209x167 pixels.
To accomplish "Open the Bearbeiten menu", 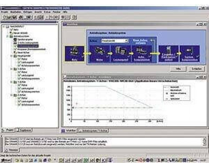I will [15, 12].
